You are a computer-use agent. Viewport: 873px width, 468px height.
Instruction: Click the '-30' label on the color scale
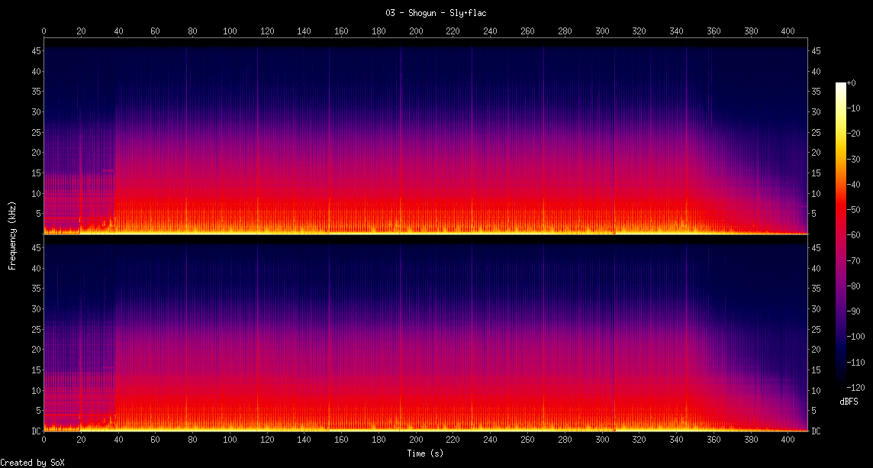(855, 158)
